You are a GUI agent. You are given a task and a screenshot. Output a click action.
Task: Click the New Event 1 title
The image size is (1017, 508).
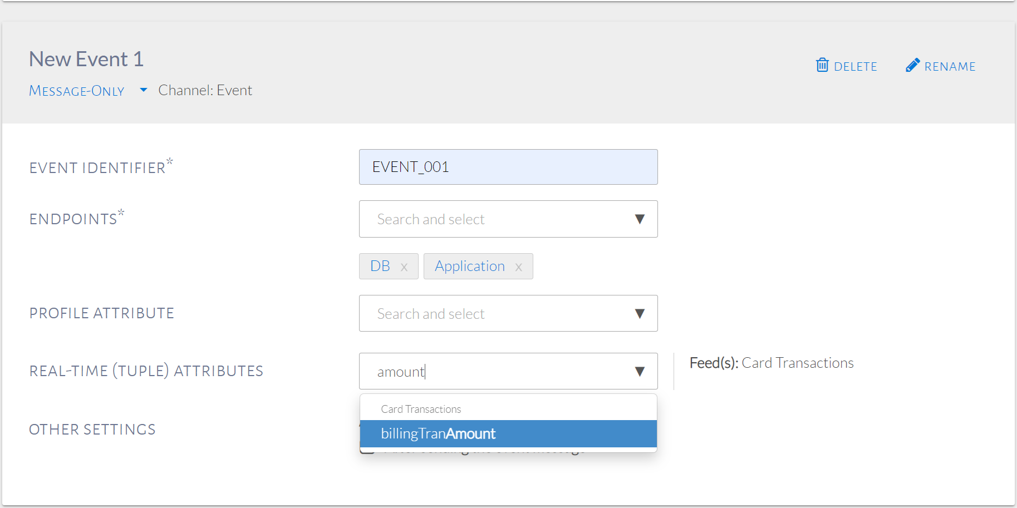click(86, 59)
